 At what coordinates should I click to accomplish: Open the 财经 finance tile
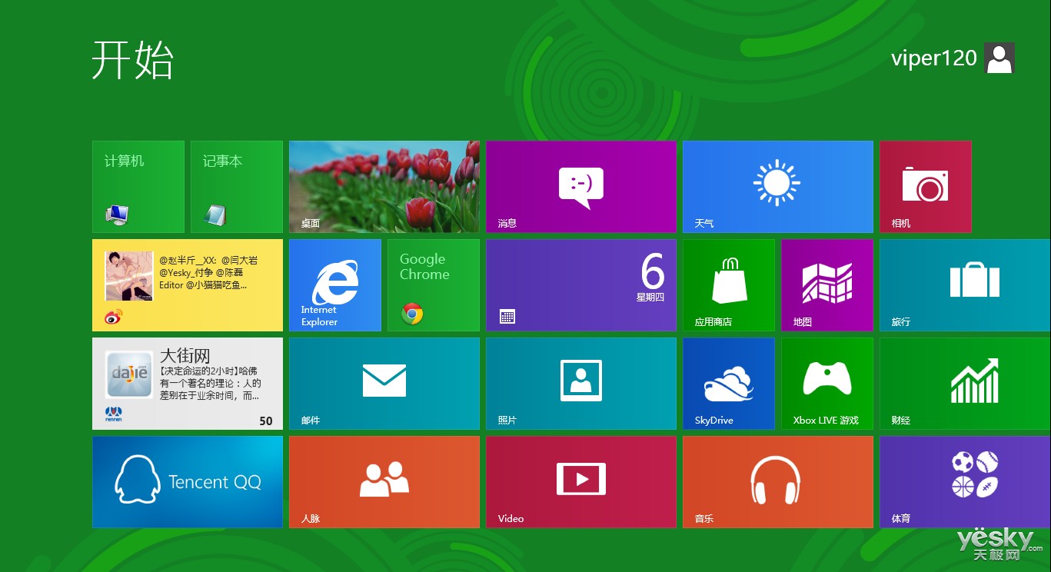click(x=966, y=384)
